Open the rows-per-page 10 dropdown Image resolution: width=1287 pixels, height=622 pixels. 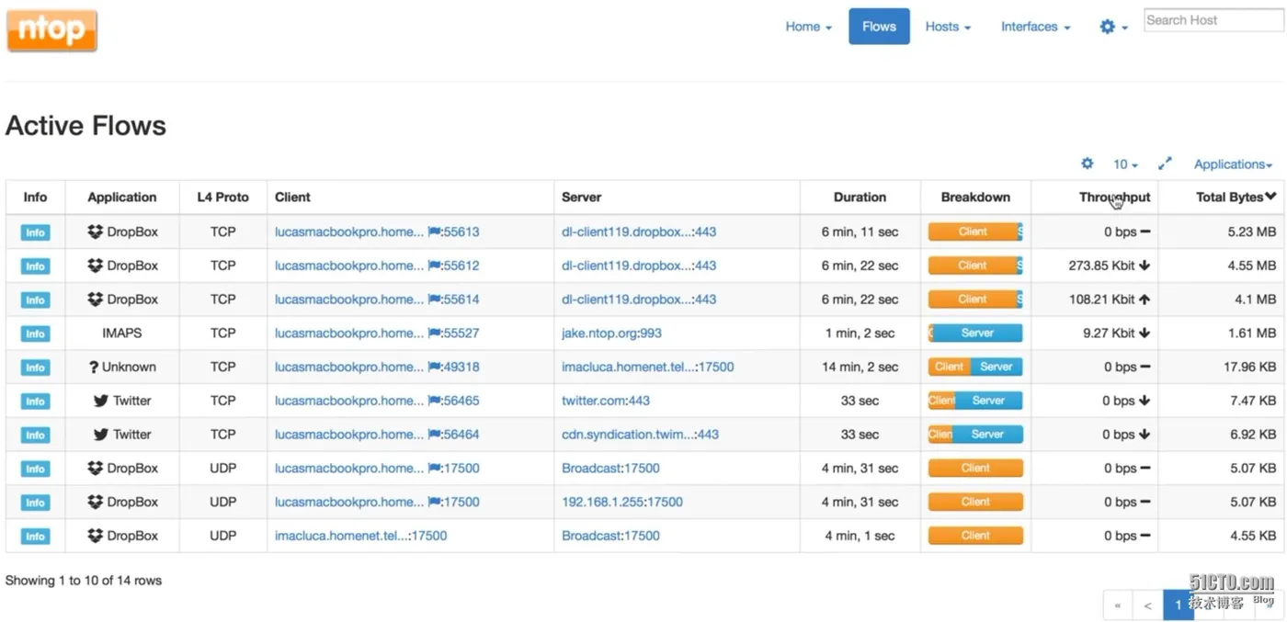click(1125, 164)
